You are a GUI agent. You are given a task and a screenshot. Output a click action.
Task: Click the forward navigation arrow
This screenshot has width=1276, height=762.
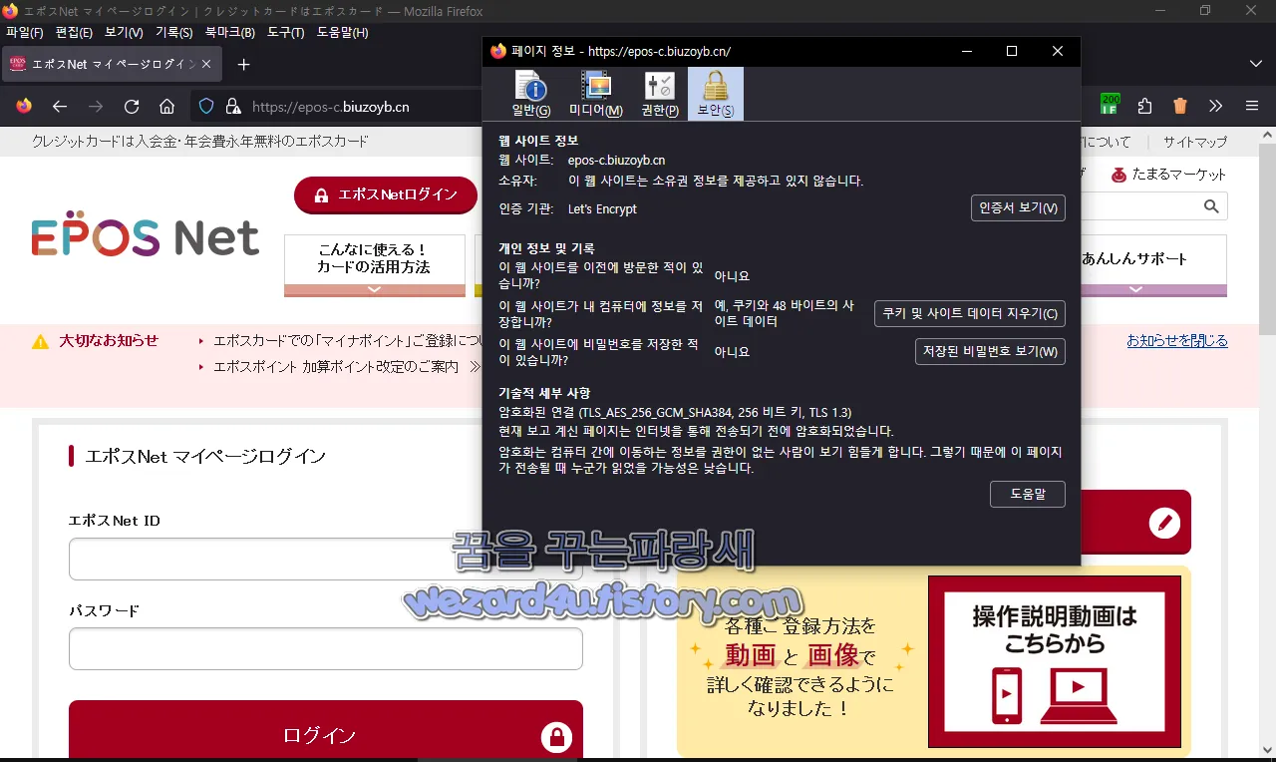coord(96,107)
